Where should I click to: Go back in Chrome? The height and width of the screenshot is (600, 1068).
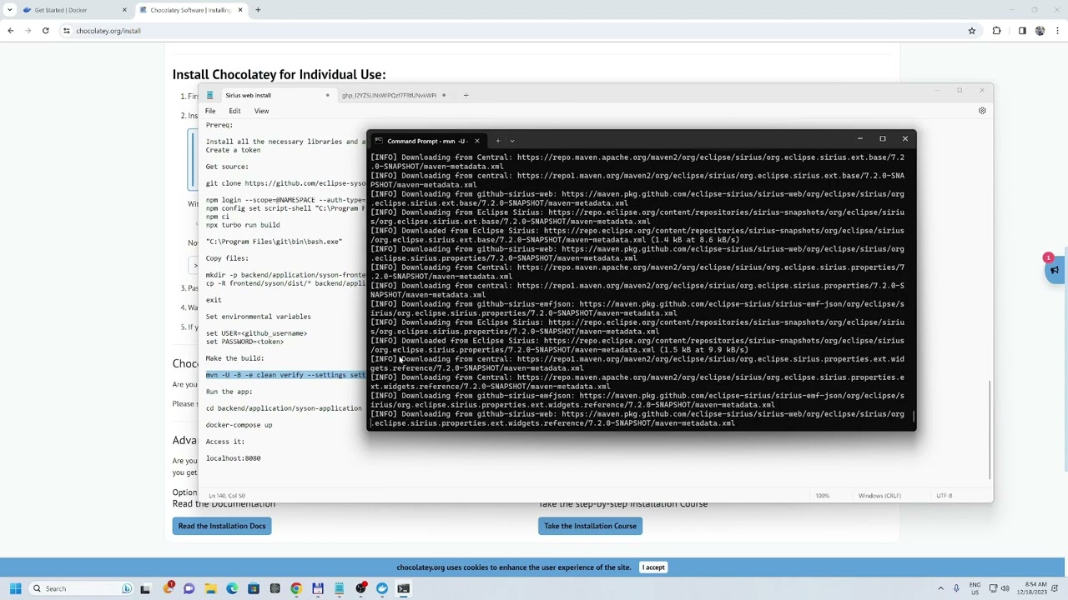tap(10, 31)
